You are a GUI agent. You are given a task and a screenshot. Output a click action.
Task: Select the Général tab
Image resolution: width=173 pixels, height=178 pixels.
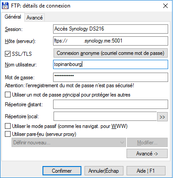(13, 17)
